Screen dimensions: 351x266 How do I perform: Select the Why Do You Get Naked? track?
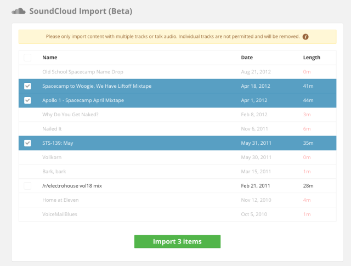70,115
